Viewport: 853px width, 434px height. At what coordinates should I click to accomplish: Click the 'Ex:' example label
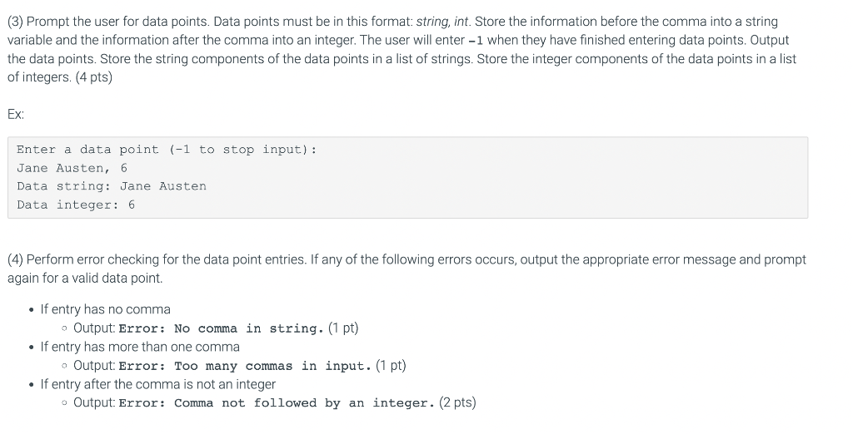pyautogui.click(x=16, y=114)
